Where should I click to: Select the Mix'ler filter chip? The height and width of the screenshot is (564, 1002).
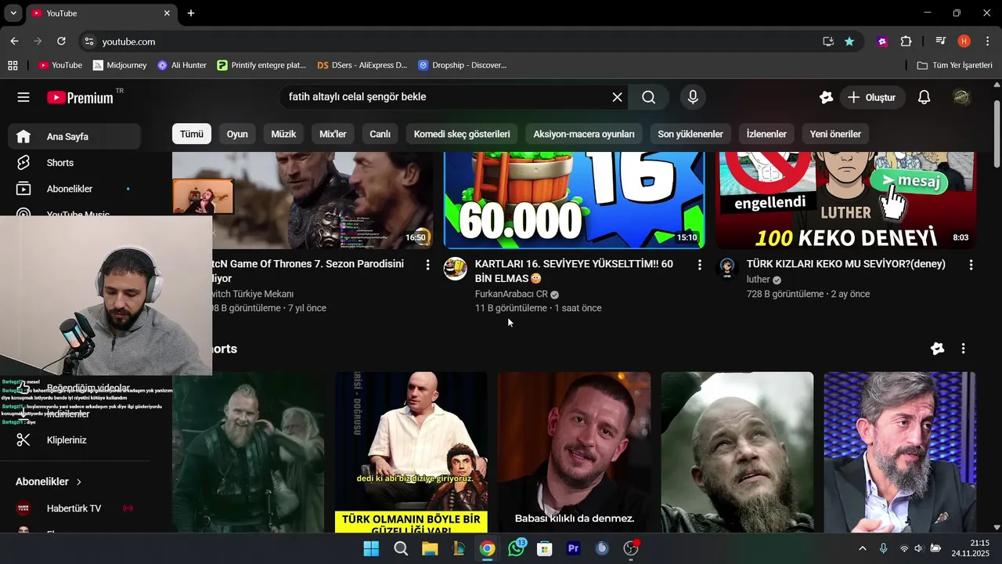(333, 134)
